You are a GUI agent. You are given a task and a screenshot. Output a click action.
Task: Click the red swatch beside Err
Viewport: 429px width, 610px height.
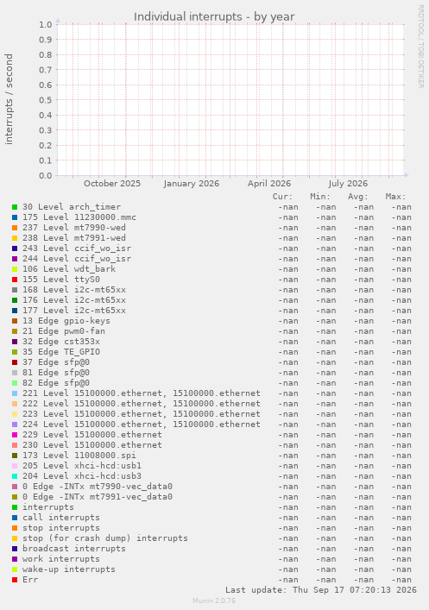15,580
